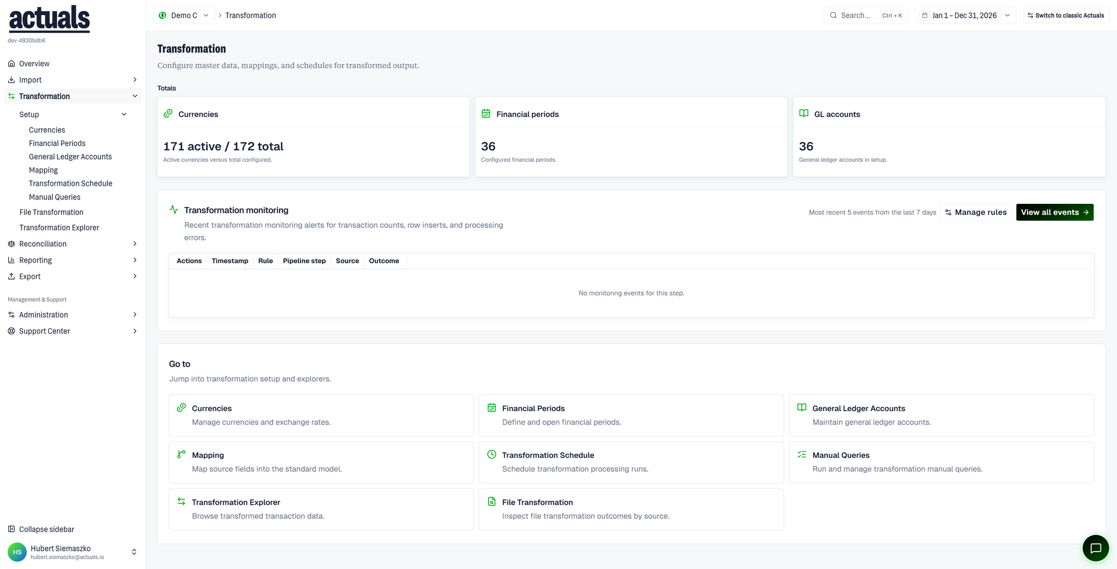The width and height of the screenshot is (1117, 569).
Task: Open Currencies in the sidebar
Action: [47, 130]
